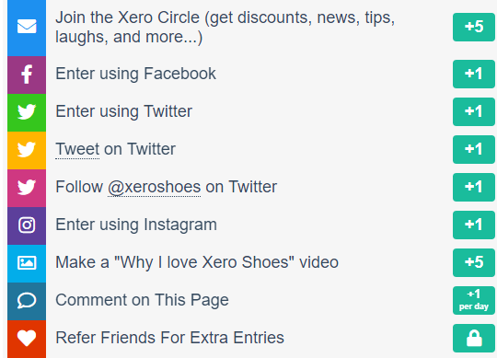Image resolution: width=497 pixels, height=358 pixels.
Task: Click the Instagram camera icon
Action: [27, 225]
